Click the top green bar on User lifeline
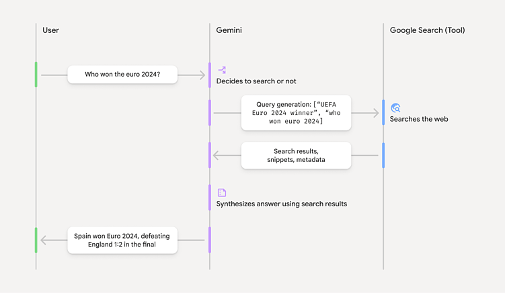This screenshot has width=505, height=293. coord(36,75)
